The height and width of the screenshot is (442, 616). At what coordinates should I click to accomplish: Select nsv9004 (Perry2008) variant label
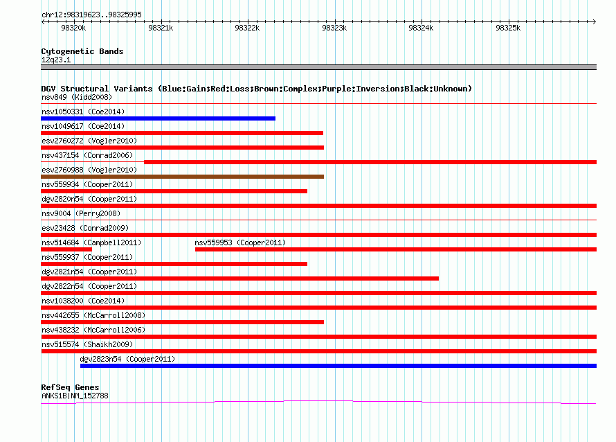81,213
